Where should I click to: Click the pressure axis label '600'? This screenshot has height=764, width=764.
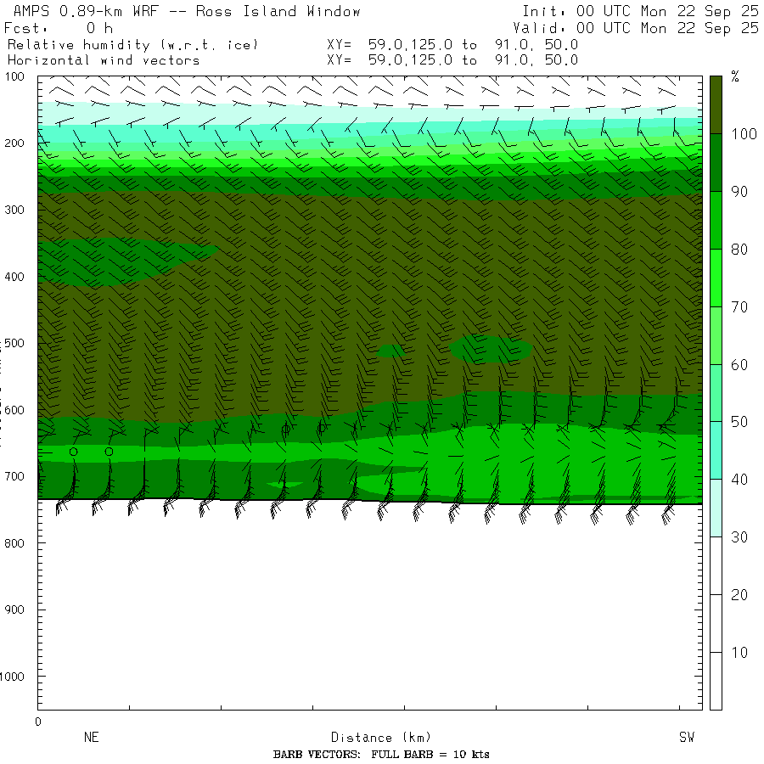tap(14, 410)
